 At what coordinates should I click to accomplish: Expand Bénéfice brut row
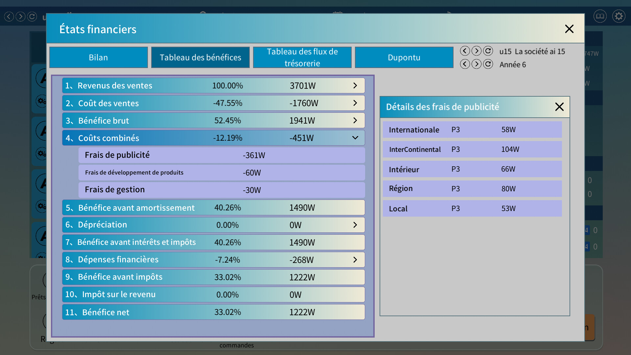click(x=355, y=121)
